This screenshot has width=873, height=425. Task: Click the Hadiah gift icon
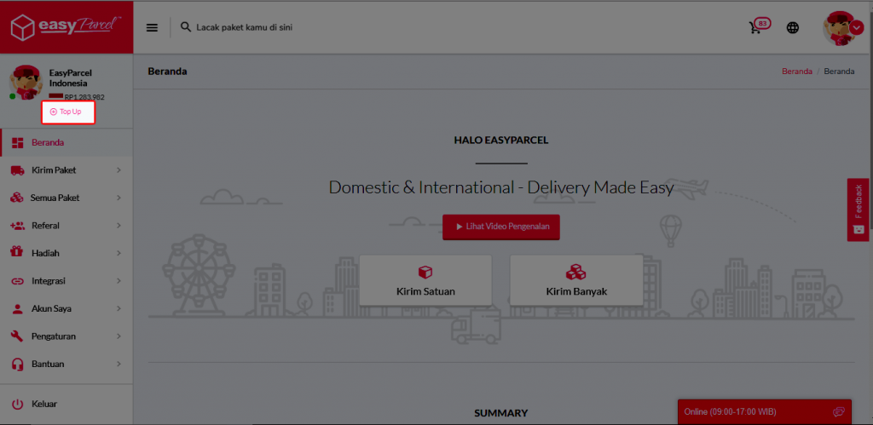click(x=17, y=253)
